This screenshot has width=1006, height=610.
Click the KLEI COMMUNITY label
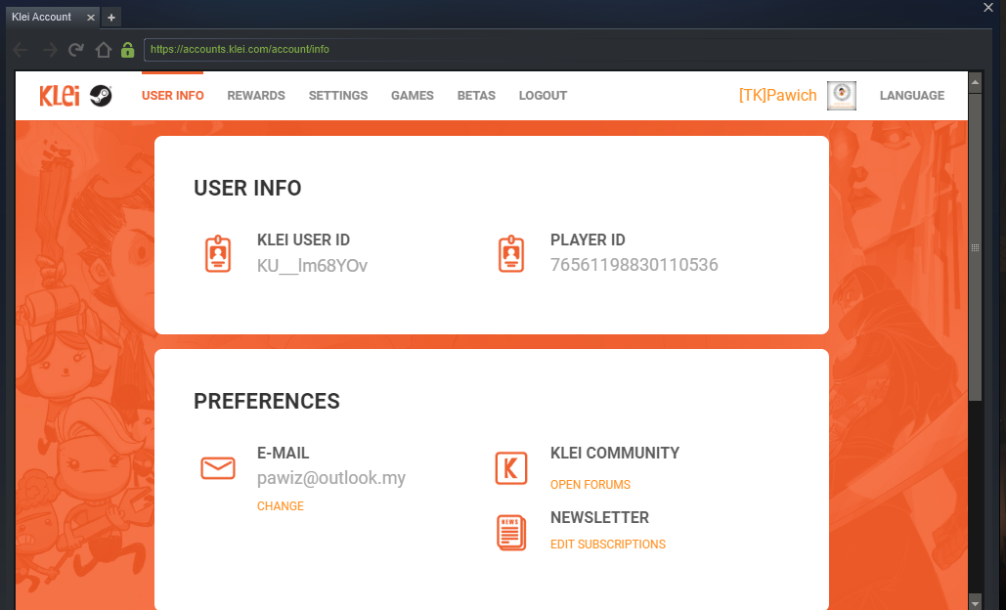tap(615, 453)
